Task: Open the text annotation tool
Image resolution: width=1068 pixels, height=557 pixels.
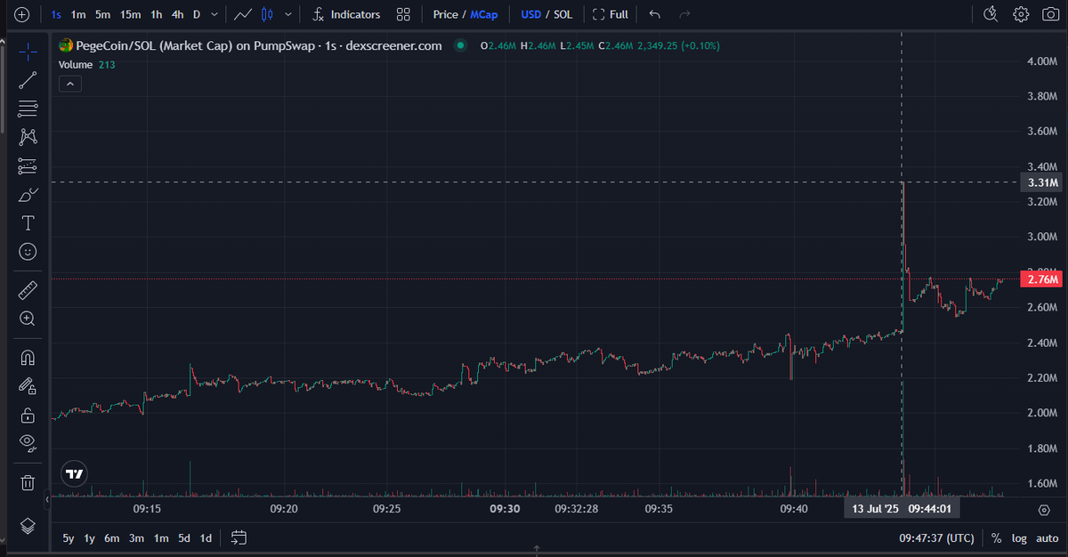Action: [28, 222]
